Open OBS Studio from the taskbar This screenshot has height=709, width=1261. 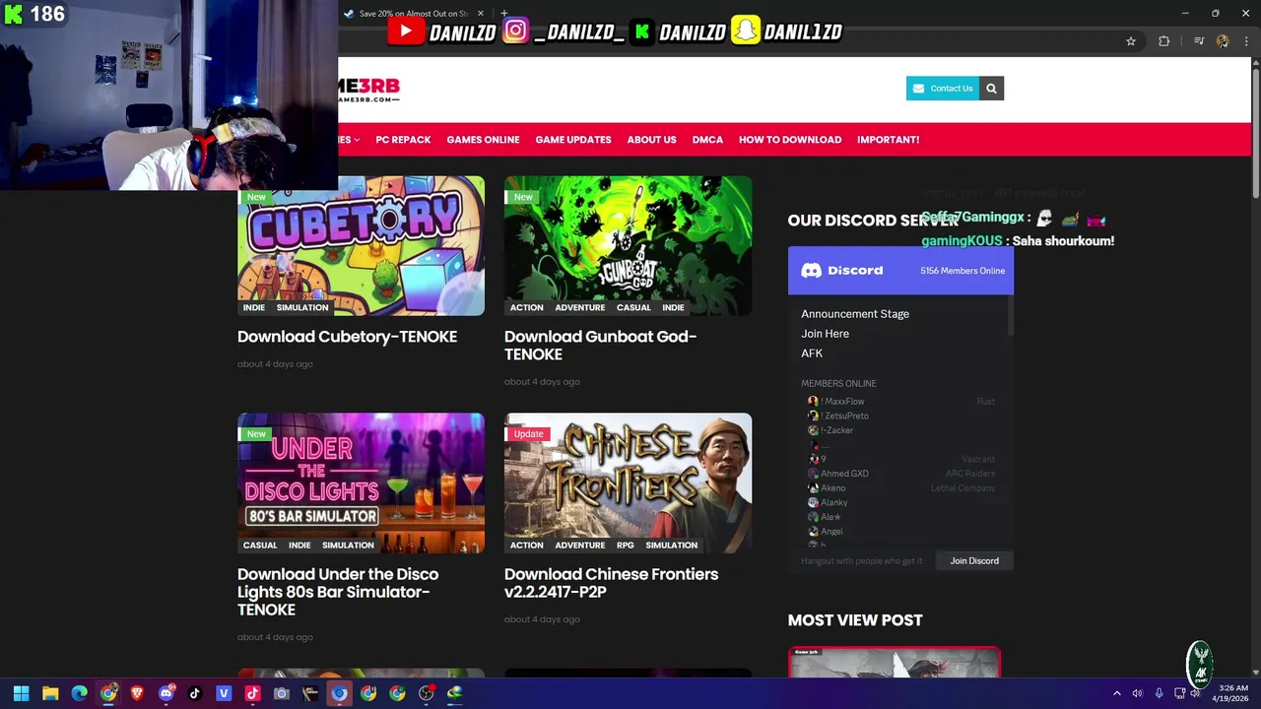[x=426, y=693]
